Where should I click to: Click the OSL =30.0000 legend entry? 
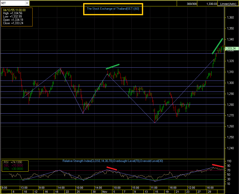click(13, 169)
